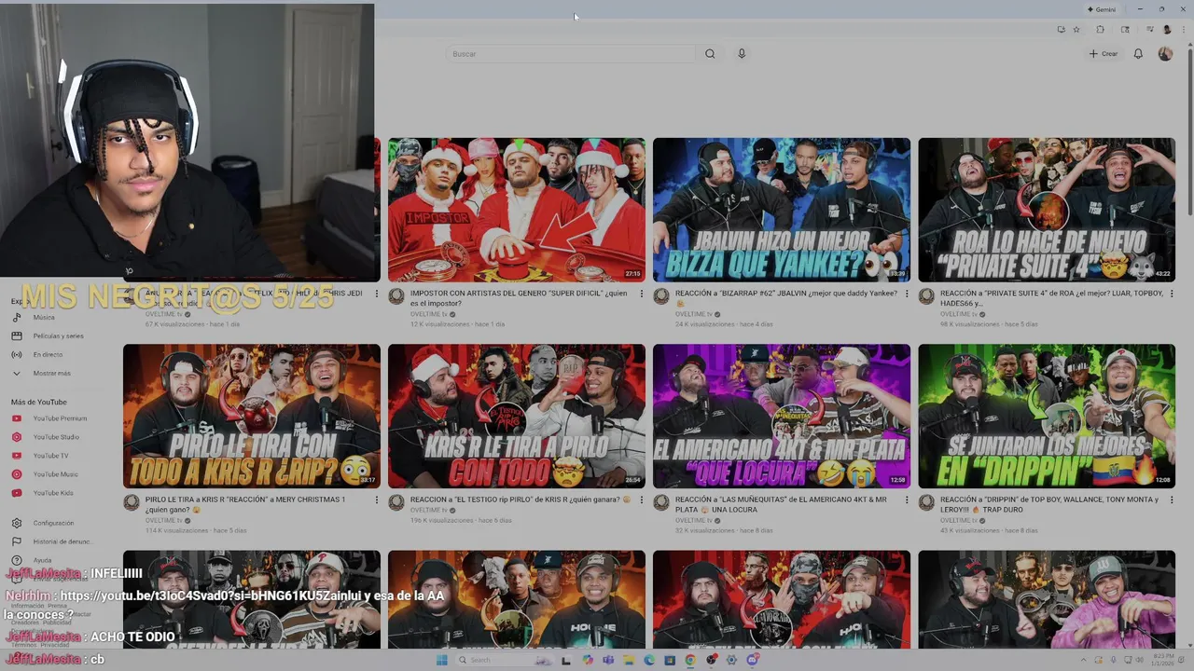Screen dimensions: 1194x671
Task: Open Discord from taskbar
Action: tap(753, 660)
